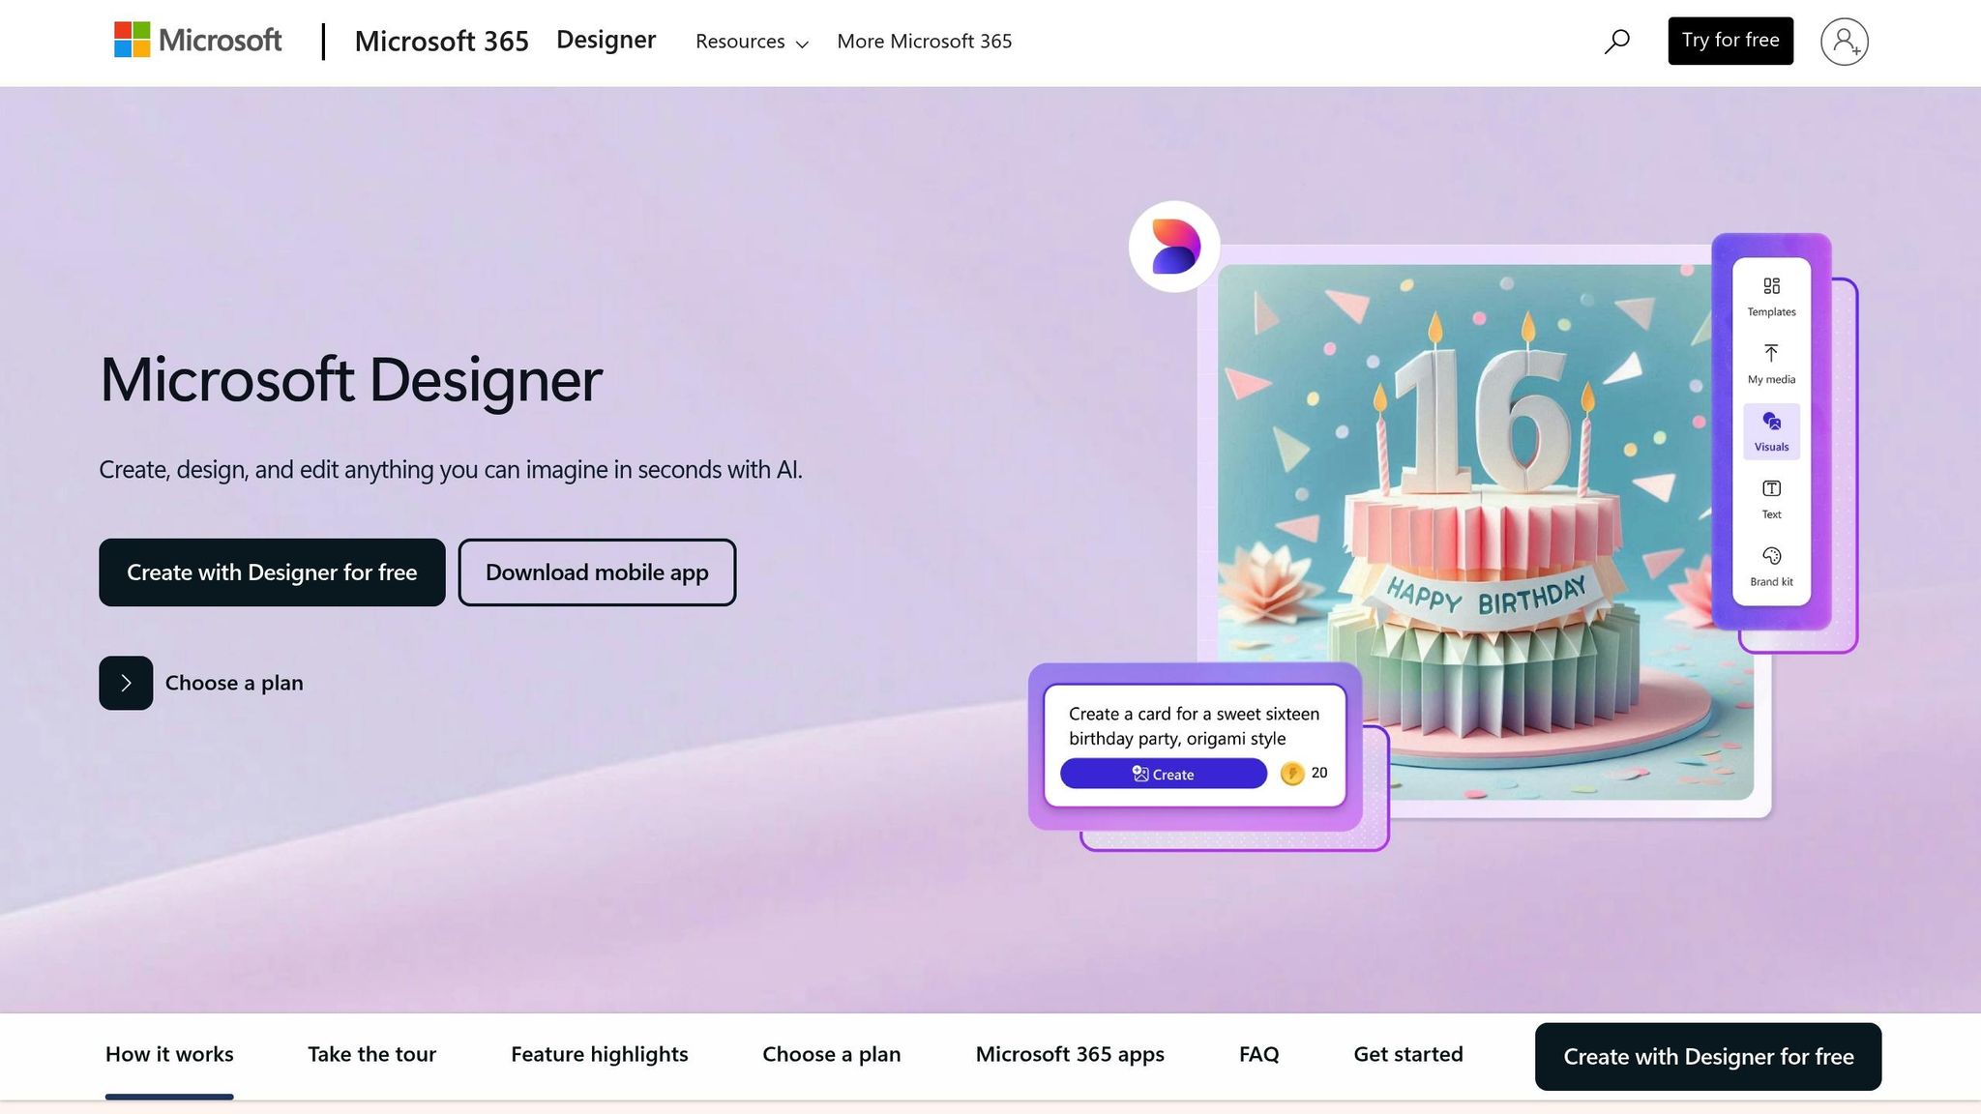Click the sign-in account avatar icon
Viewport: 1981px width, 1114px height.
click(1845, 42)
